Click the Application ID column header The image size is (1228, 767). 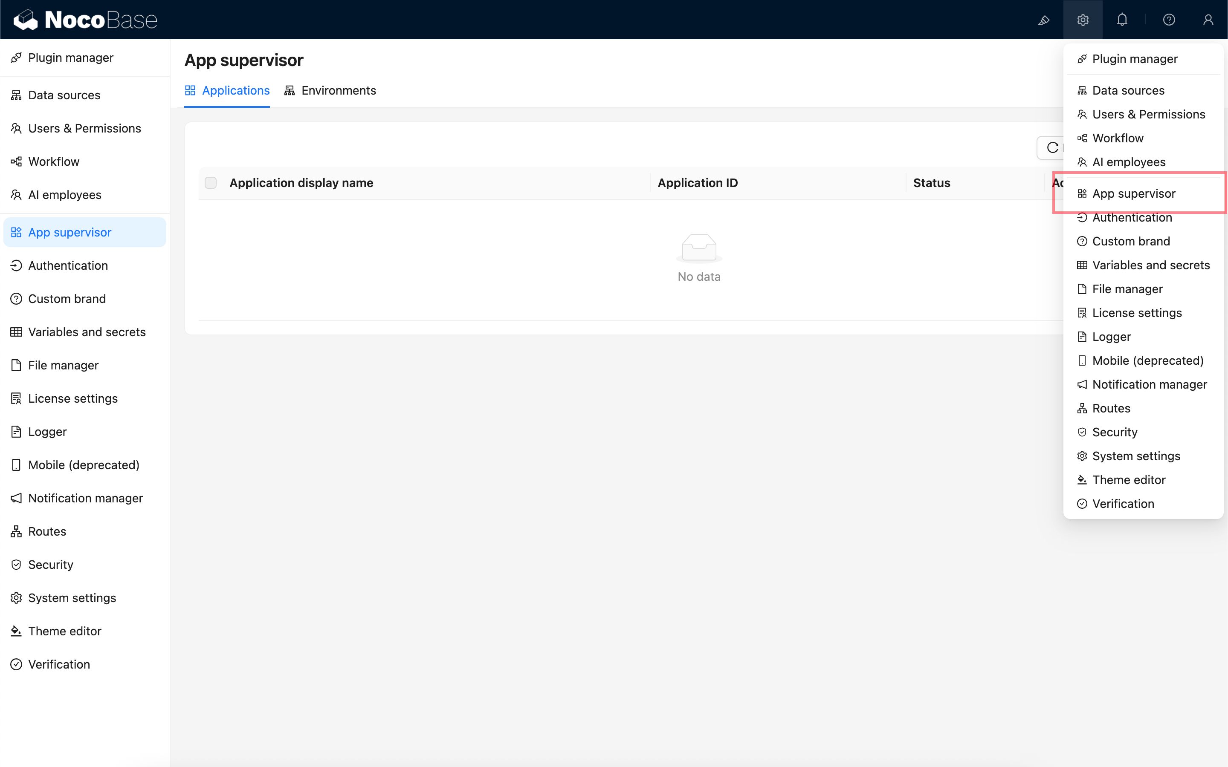pyautogui.click(x=698, y=183)
